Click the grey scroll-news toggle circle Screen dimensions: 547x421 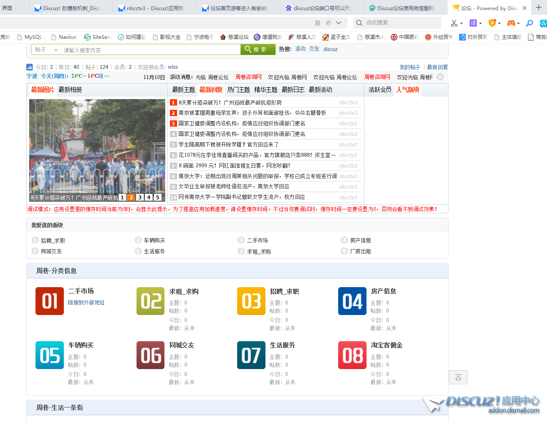click(440, 77)
